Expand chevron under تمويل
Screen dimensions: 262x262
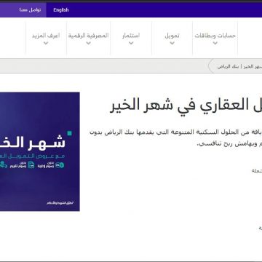coord(172,43)
